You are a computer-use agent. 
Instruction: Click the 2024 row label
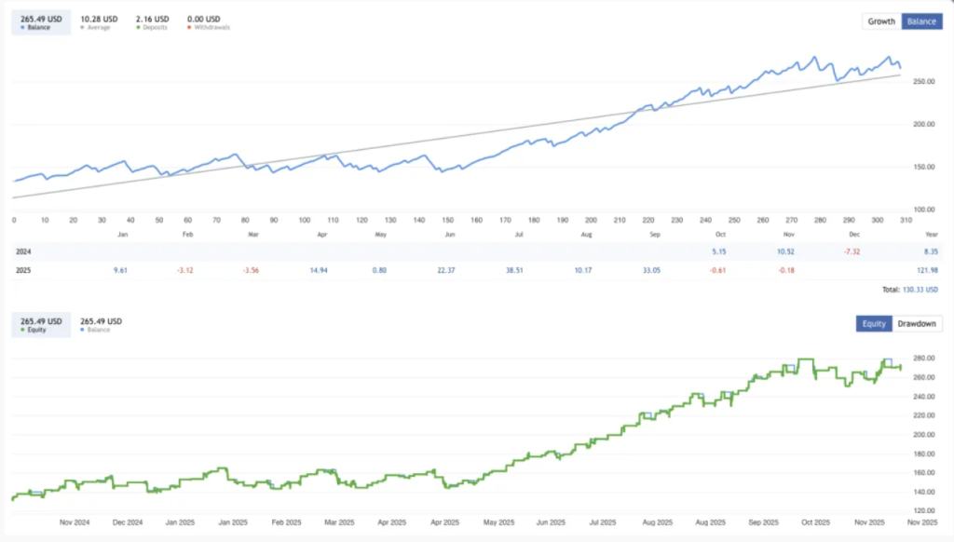click(23, 251)
